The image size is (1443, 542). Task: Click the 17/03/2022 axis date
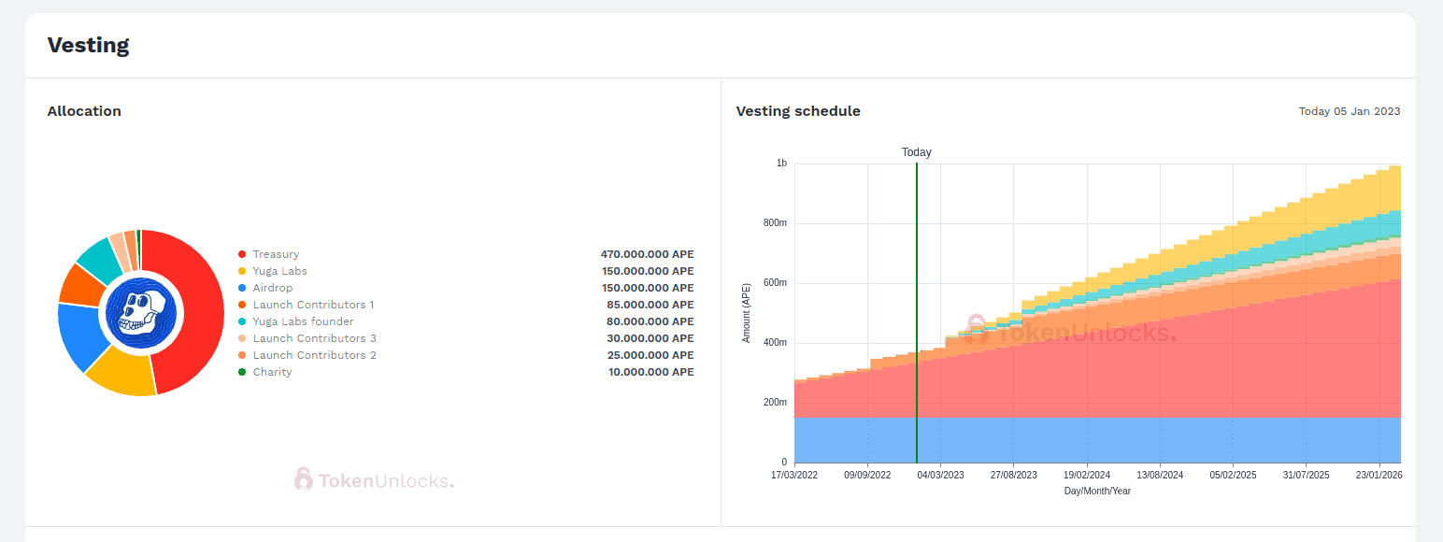794,476
